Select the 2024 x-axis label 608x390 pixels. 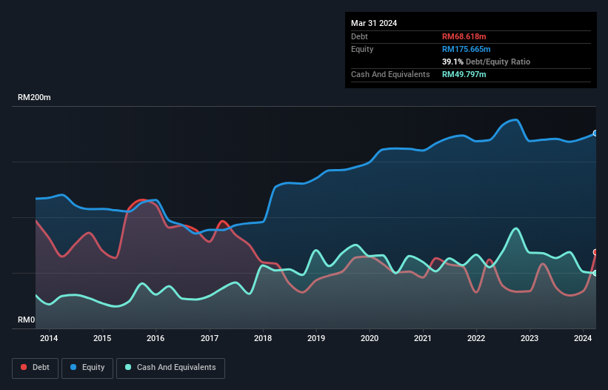pos(583,338)
